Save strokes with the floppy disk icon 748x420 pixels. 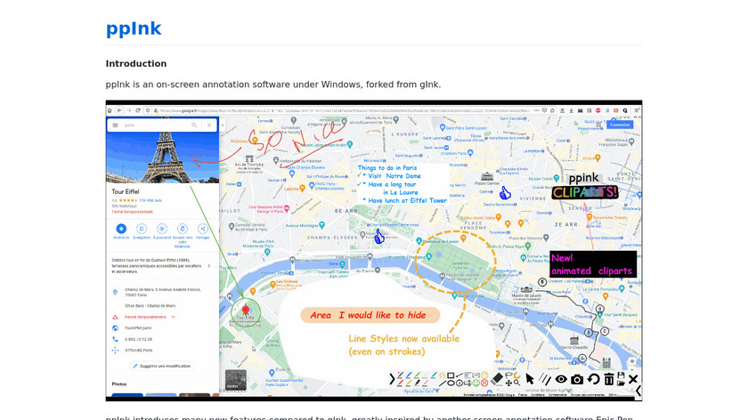pyautogui.click(x=622, y=376)
